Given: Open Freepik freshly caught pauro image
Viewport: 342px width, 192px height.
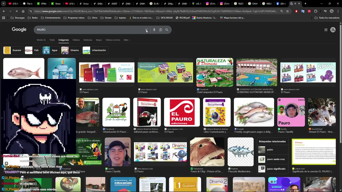Looking at the screenshot, I should (254, 112).
